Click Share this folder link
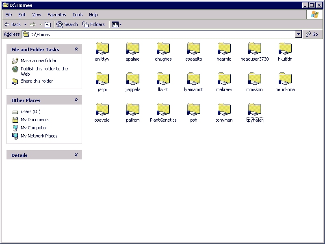This screenshot has height=244, width=325. [37, 81]
